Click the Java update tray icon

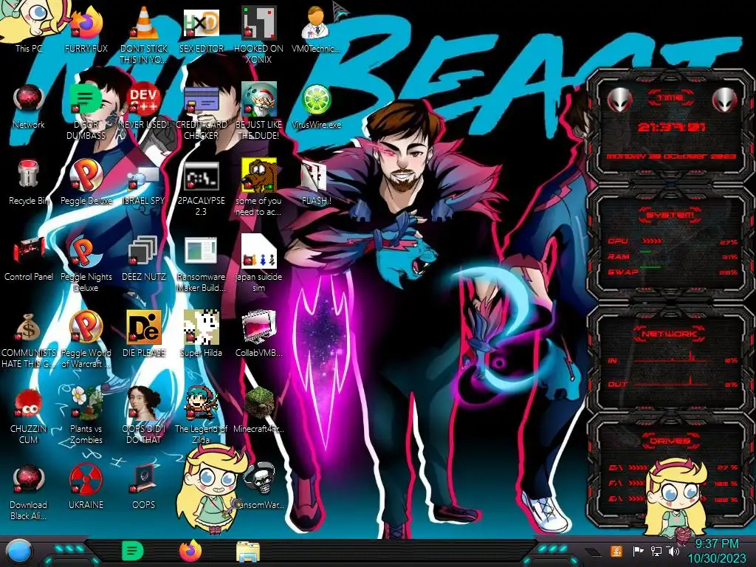point(616,551)
